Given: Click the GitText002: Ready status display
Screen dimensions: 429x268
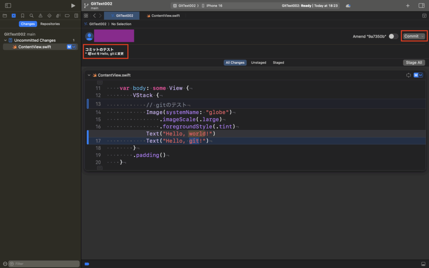Looking at the screenshot, I should pos(310,6).
